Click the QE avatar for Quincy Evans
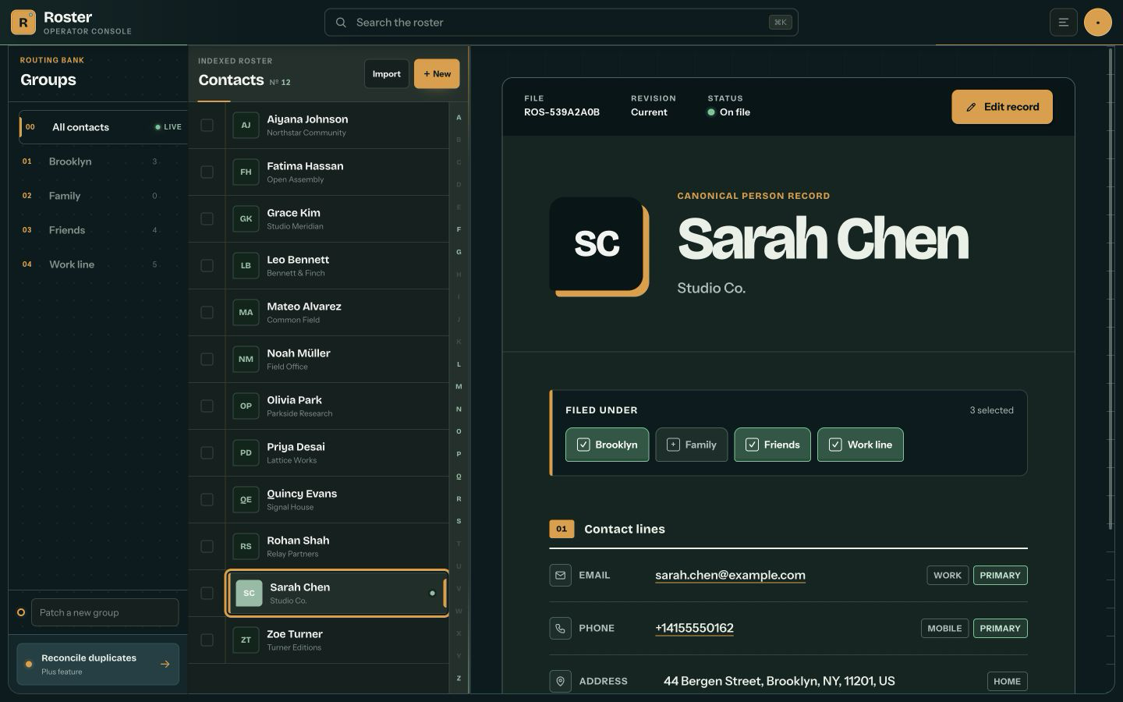1123x702 pixels. pyautogui.click(x=246, y=500)
